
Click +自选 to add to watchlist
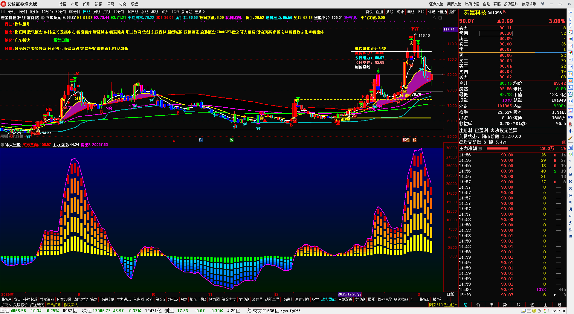[x=442, y=12]
